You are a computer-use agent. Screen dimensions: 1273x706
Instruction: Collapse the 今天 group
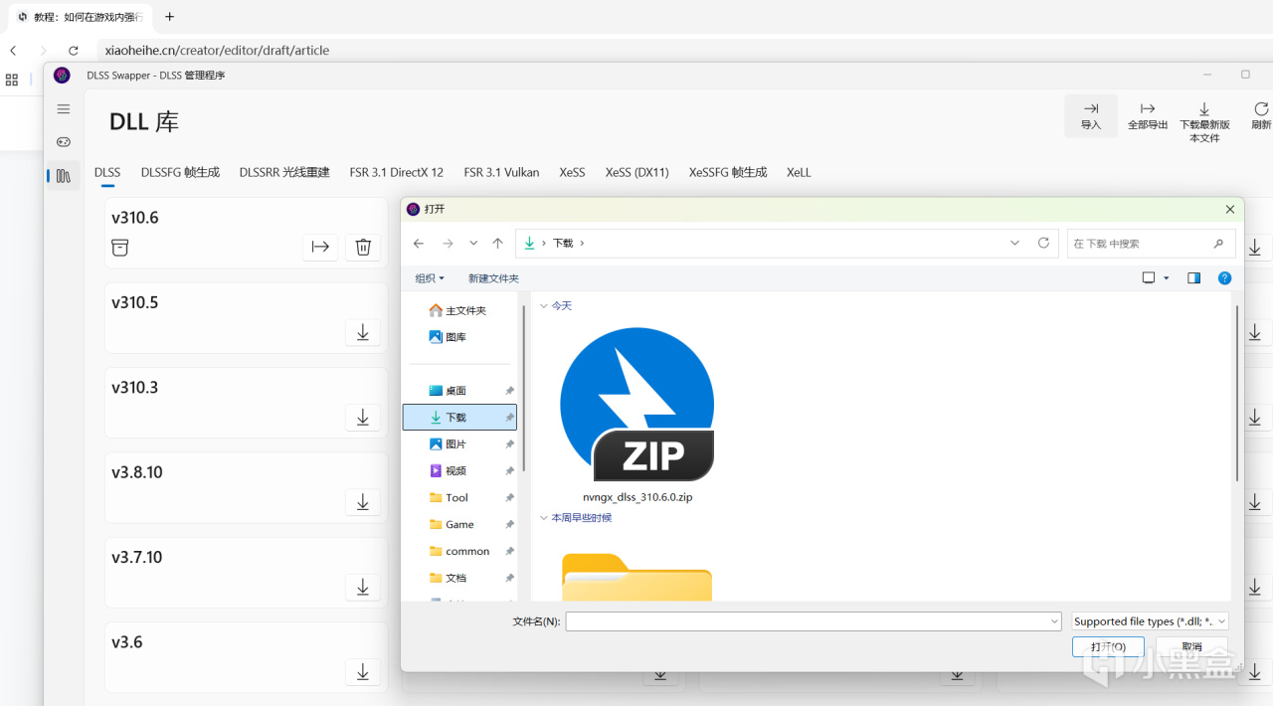coord(544,306)
